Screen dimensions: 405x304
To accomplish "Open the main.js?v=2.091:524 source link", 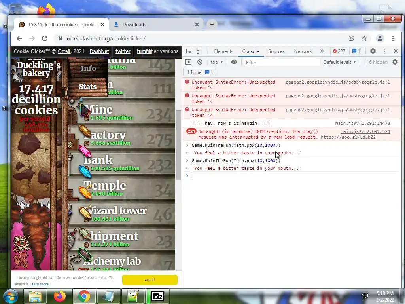I will (365, 131).
